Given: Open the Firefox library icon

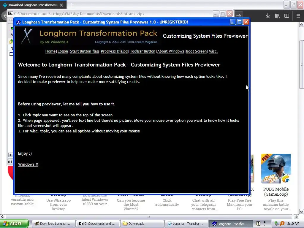Looking at the screenshot, I should pos(277,16).
